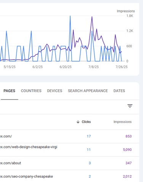Image resolution: width=143 pixels, height=182 pixels.
Task: Sort by Clicks column header
Action: (x=86, y=122)
